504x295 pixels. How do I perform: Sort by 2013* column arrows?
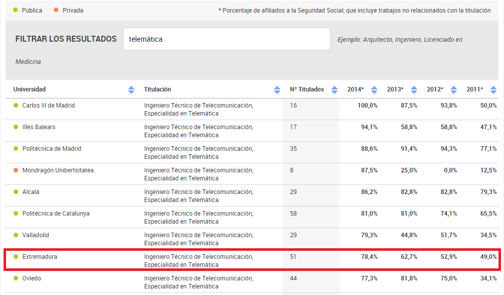pyautogui.click(x=414, y=90)
